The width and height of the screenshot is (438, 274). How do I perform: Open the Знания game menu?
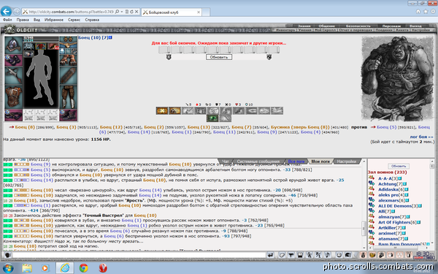click(x=304, y=26)
